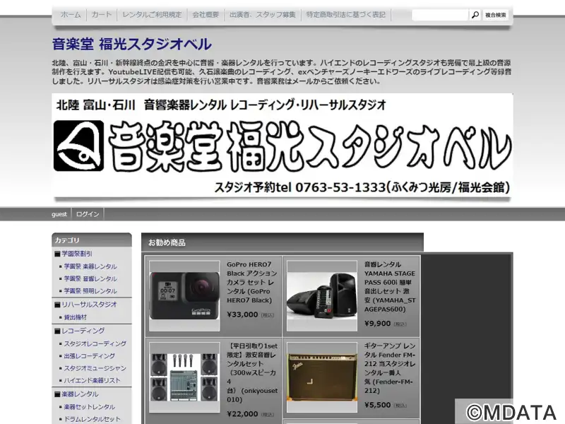Open the レコーディング category
The width and height of the screenshot is (565, 424).
[x=83, y=331]
